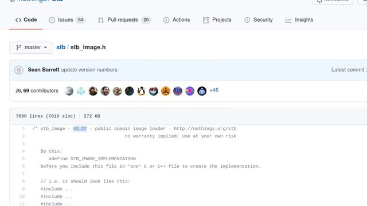Click the '7890 lines (7010 sloc)' text
The height and width of the screenshot is (206, 367).
[46, 116]
